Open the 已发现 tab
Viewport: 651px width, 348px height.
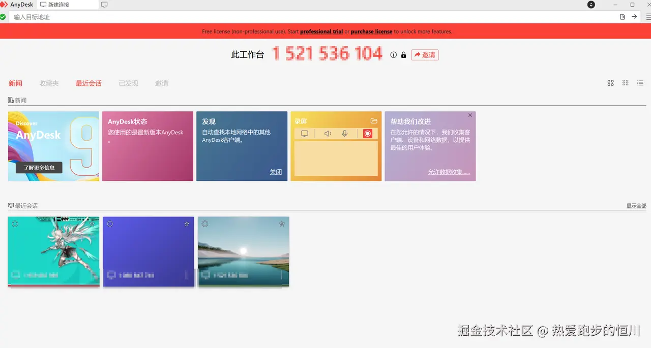click(x=128, y=83)
